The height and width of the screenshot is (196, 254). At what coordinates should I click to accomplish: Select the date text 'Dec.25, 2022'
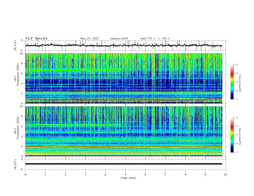pos(89,38)
